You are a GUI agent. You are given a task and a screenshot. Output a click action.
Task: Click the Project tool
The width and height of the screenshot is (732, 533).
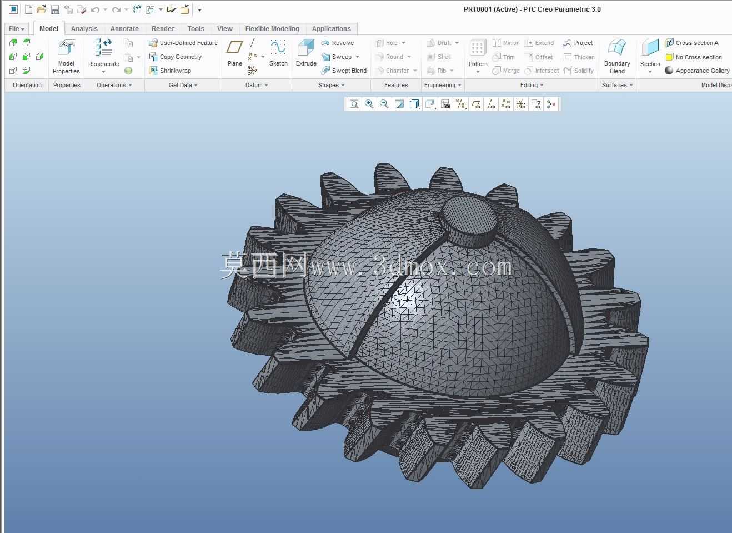click(578, 43)
